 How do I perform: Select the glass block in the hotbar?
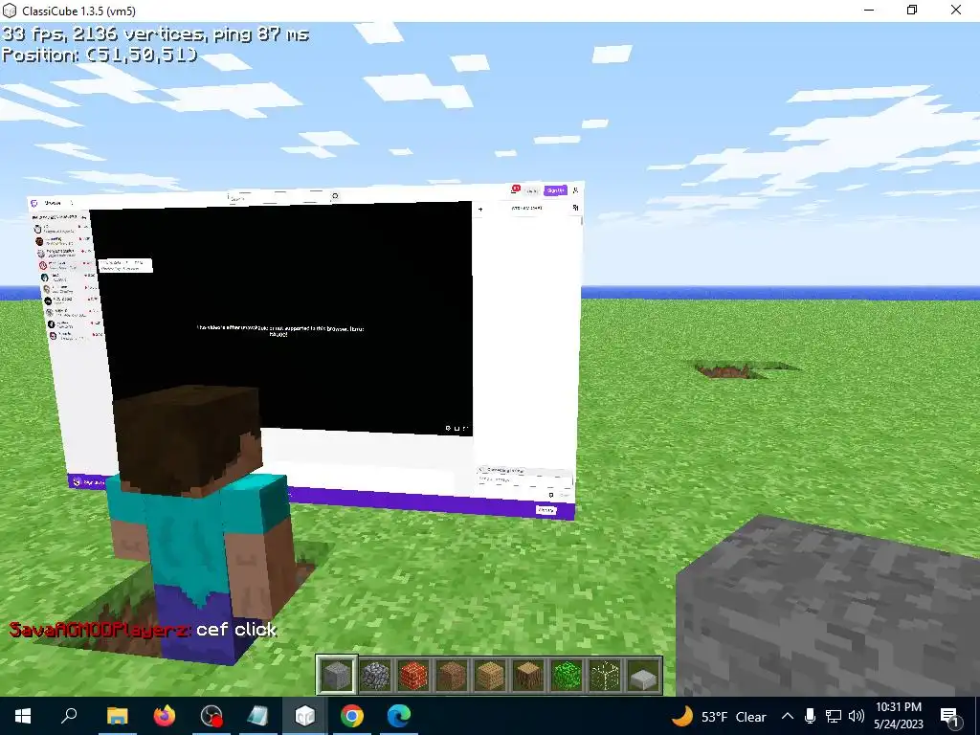tap(605, 675)
